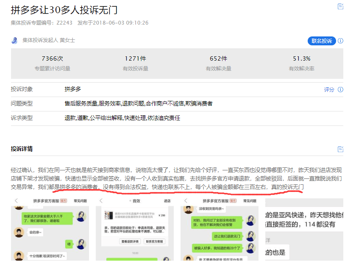The width and height of the screenshot is (356, 267).
Task: Click the complained company name 拼多多
Action: 72,89
